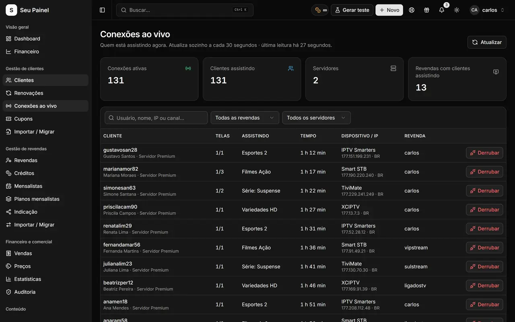
Task: Click the vipstream reseller cell
Action: pyautogui.click(x=416, y=248)
